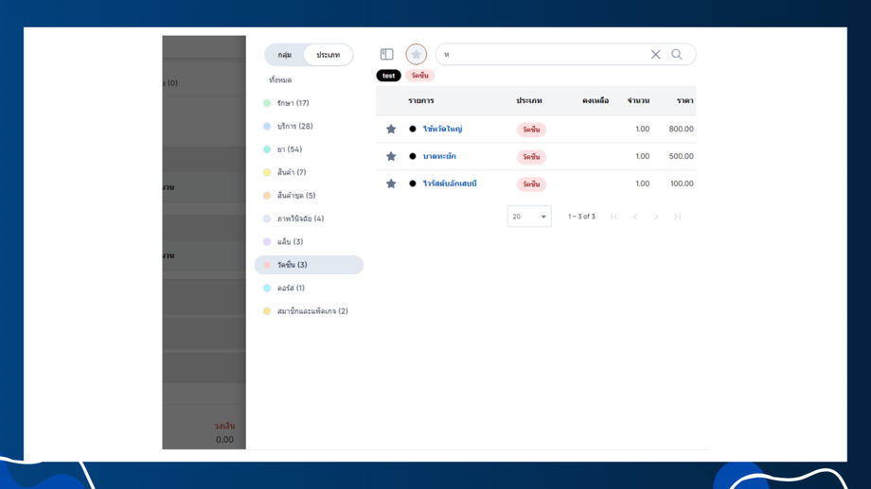
Task: Click วัคซีน type badge in ไวรัสตับอักเสบบี row
Action: 531,183
